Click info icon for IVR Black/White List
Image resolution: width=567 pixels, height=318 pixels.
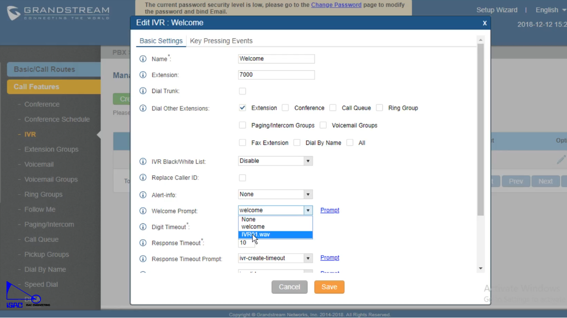(x=143, y=161)
